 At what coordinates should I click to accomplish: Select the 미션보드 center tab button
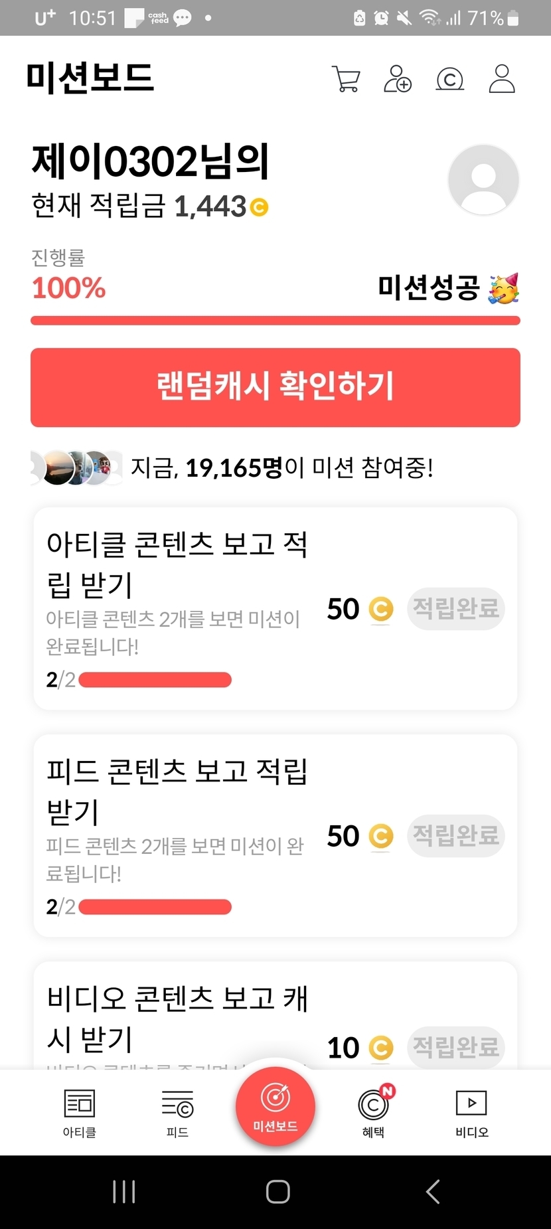275,1106
